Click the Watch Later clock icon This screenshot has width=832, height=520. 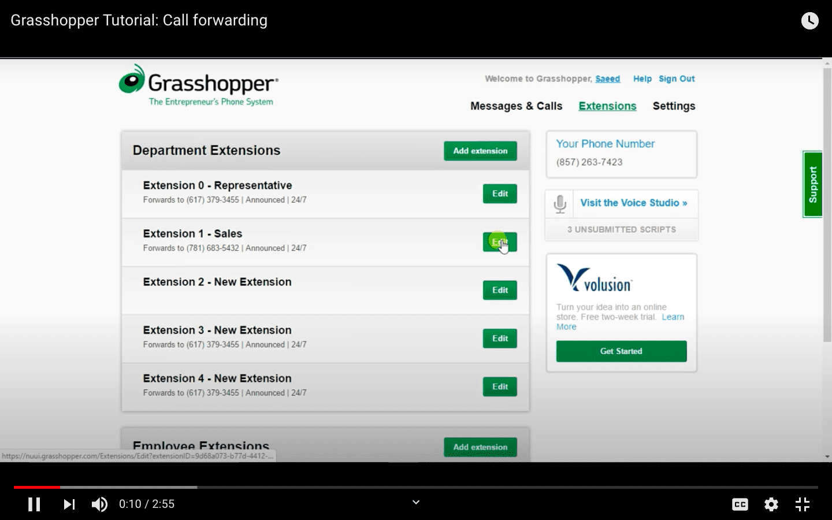tap(810, 21)
